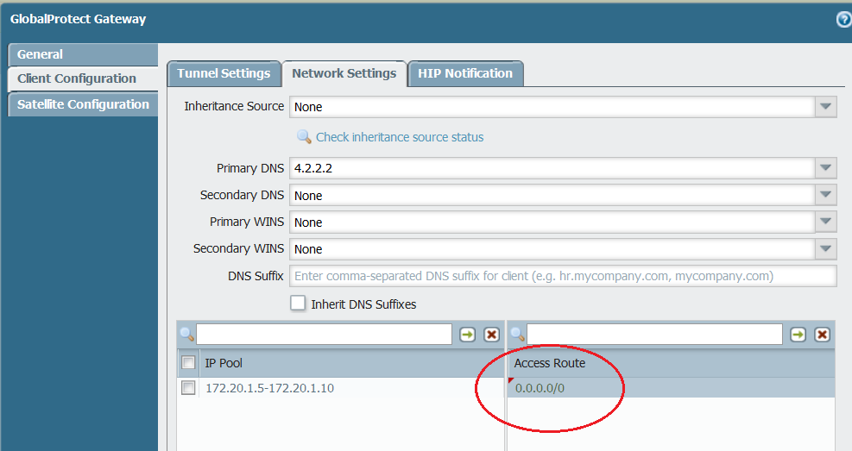Expand the Primary DNS dropdown arrow
Image resolution: width=852 pixels, height=451 pixels.
point(825,167)
